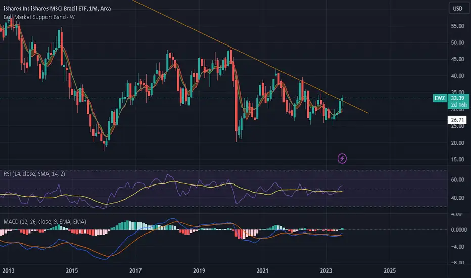Click the 50.00 price axis label

[x=457, y=42]
